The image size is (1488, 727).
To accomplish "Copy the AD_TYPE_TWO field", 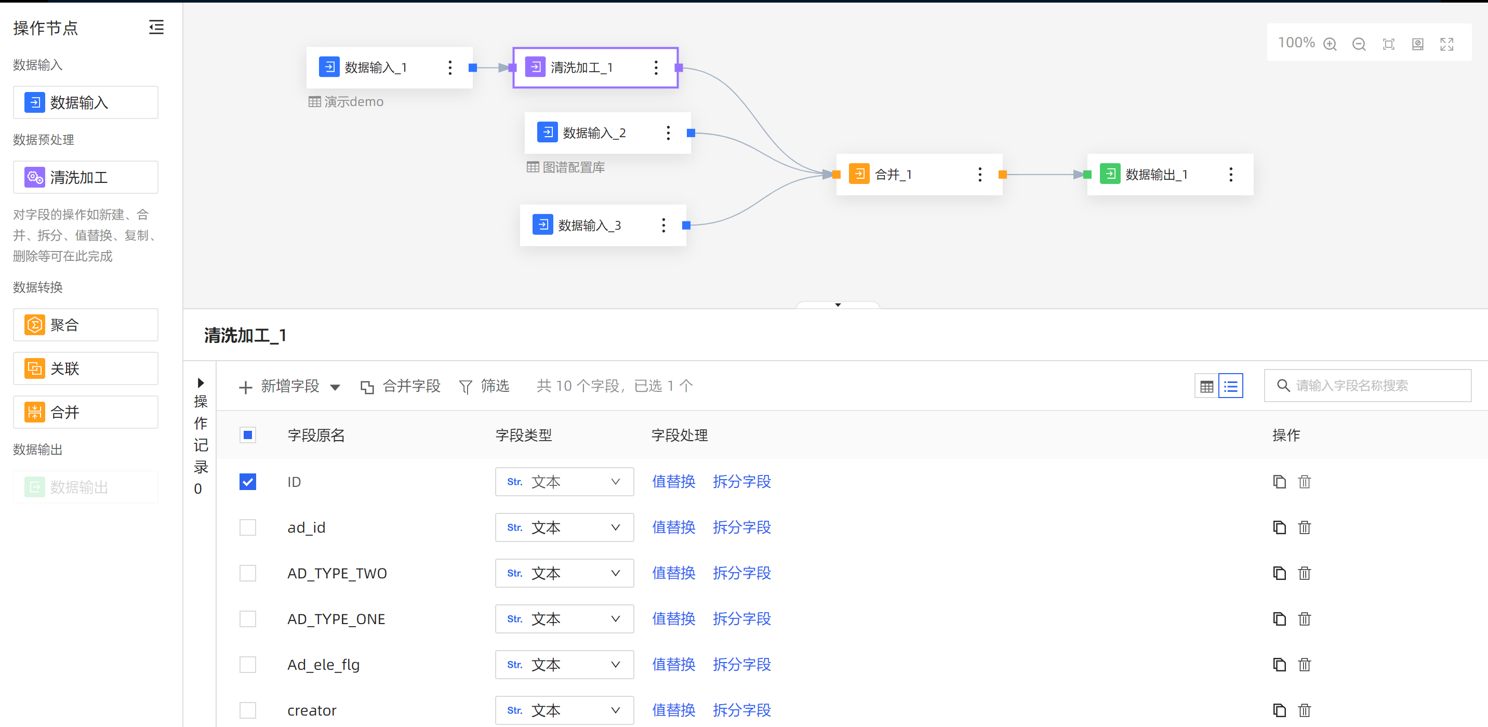I will [x=1280, y=573].
